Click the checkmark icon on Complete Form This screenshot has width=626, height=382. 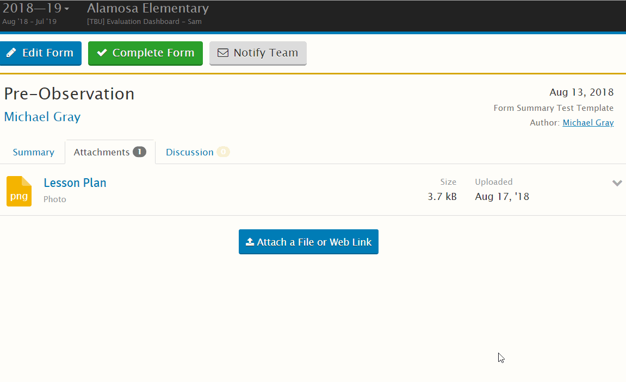pyautogui.click(x=102, y=53)
